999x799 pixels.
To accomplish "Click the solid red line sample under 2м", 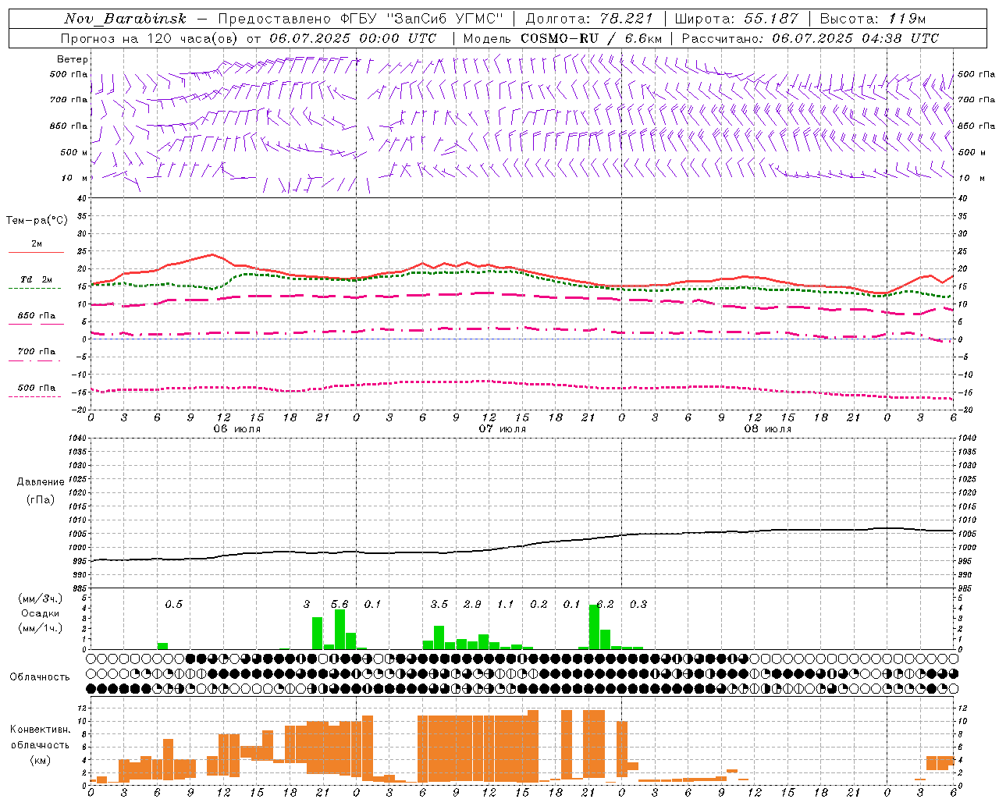I will point(36,253).
